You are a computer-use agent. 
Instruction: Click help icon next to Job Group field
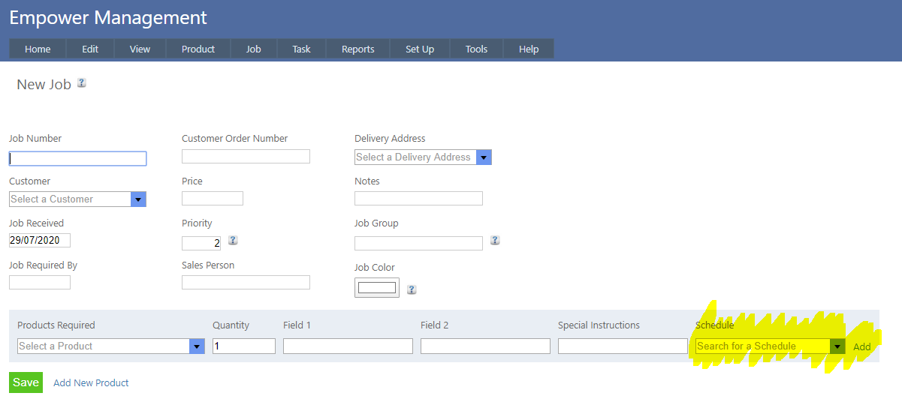pos(495,241)
